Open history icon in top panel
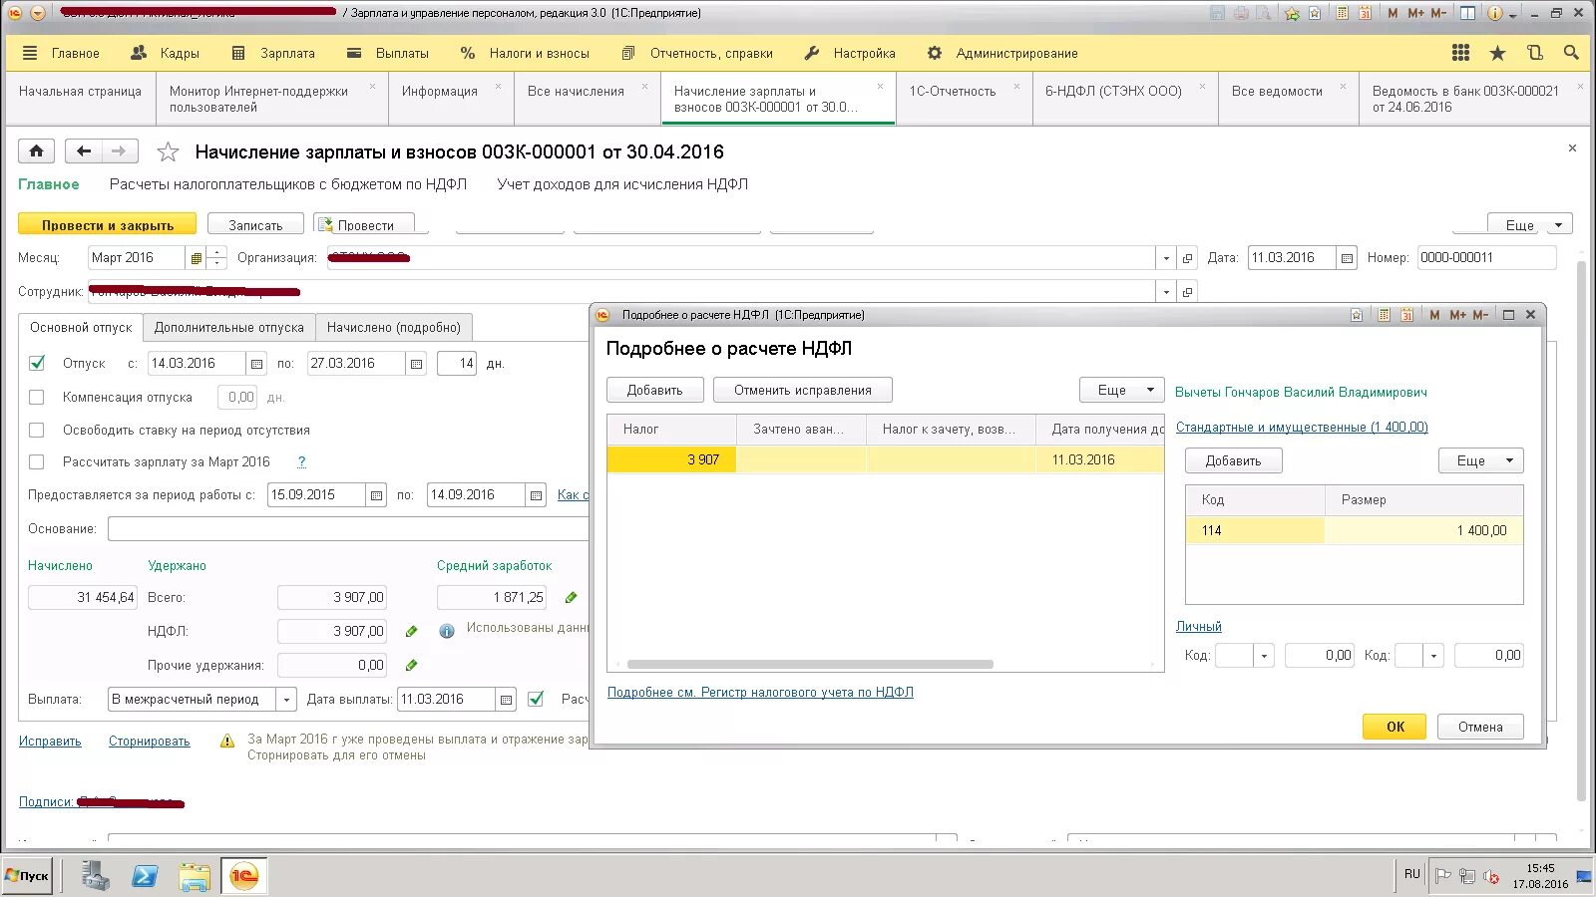 click(1534, 53)
